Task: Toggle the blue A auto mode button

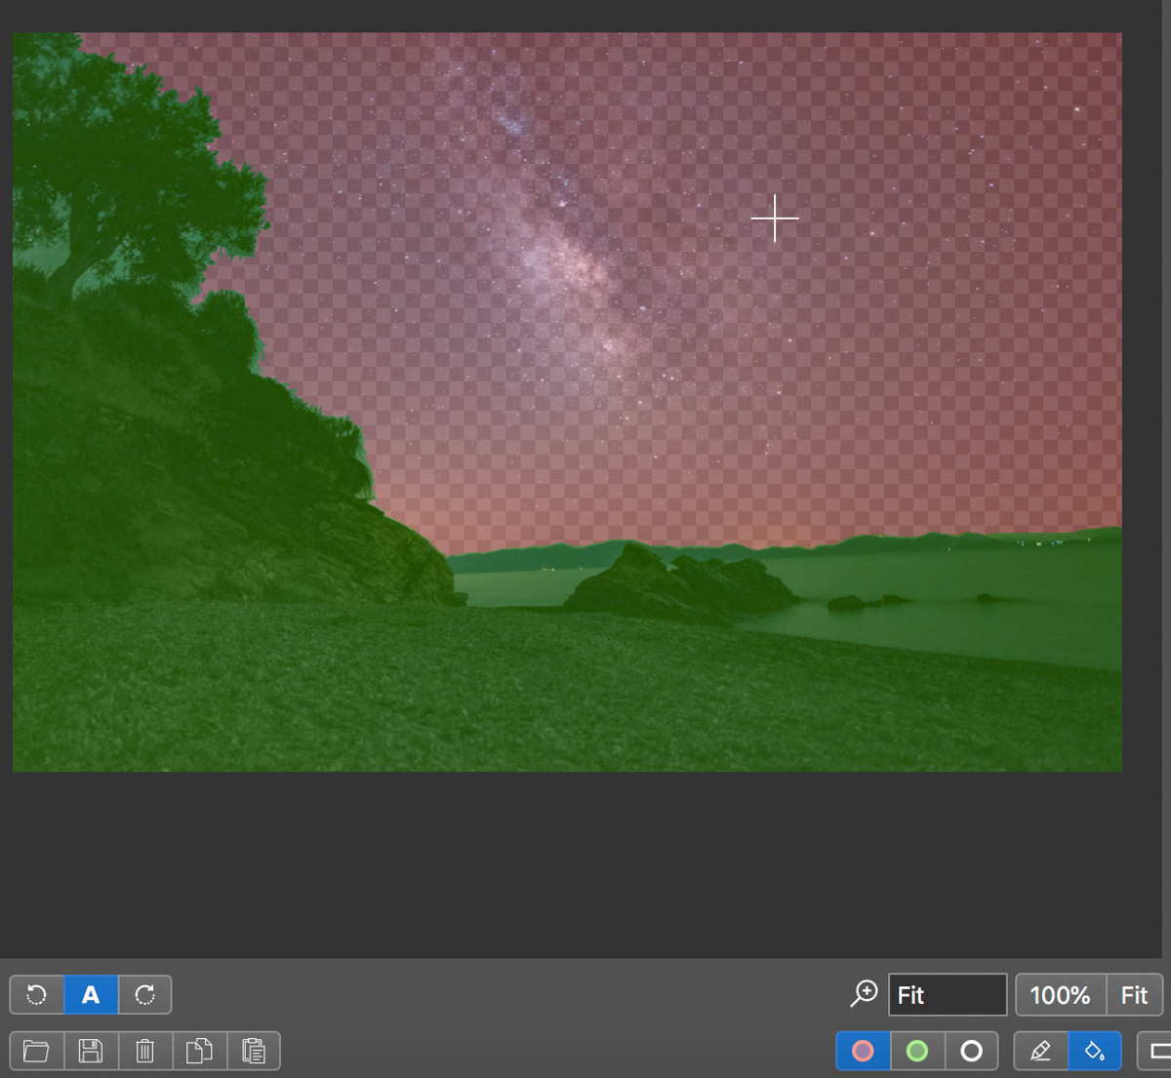Action: (91, 995)
